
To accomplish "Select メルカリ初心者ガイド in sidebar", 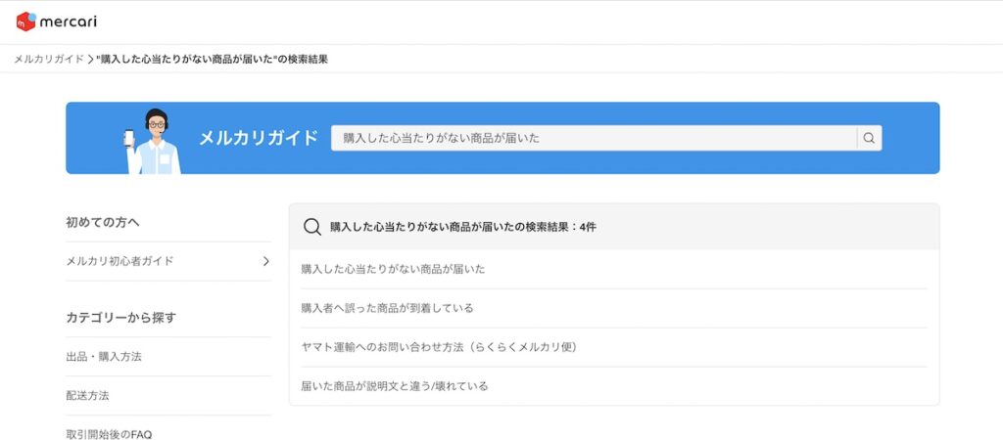I will 119,261.
